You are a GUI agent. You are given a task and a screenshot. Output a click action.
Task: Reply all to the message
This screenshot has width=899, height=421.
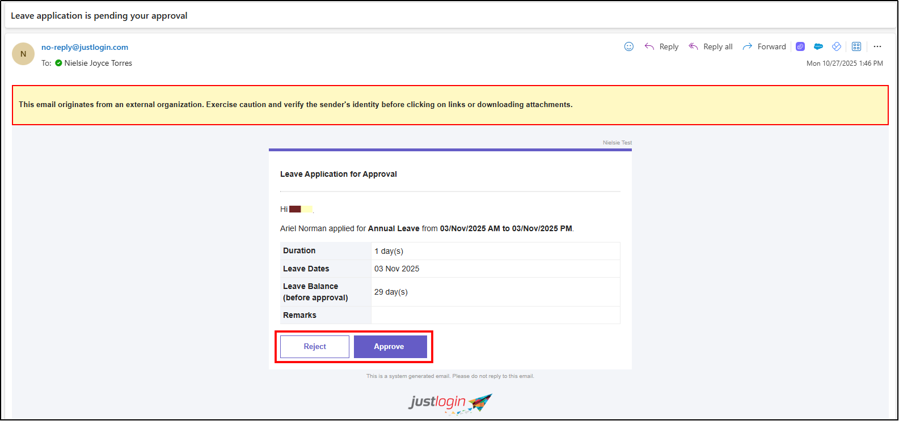[x=711, y=46]
